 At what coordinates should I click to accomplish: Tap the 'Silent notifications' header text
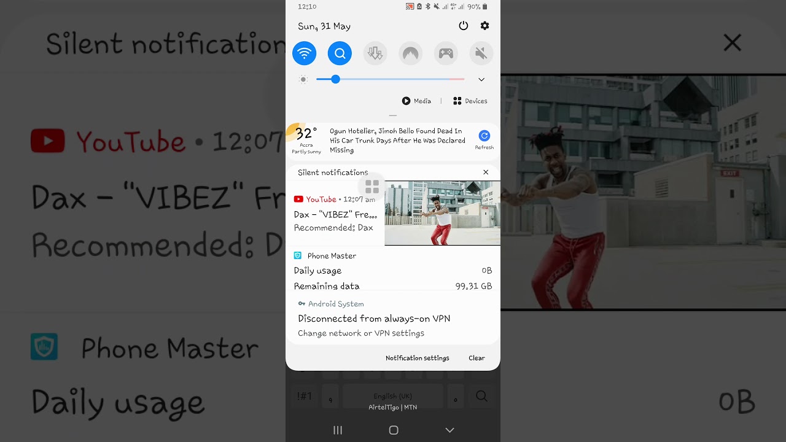[x=333, y=173]
